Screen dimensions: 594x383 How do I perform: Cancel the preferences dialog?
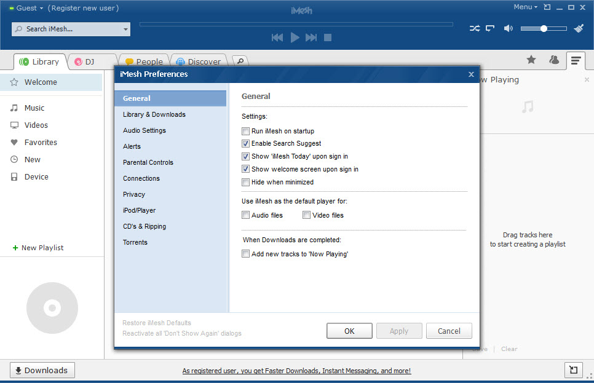pyautogui.click(x=449, y=331)
